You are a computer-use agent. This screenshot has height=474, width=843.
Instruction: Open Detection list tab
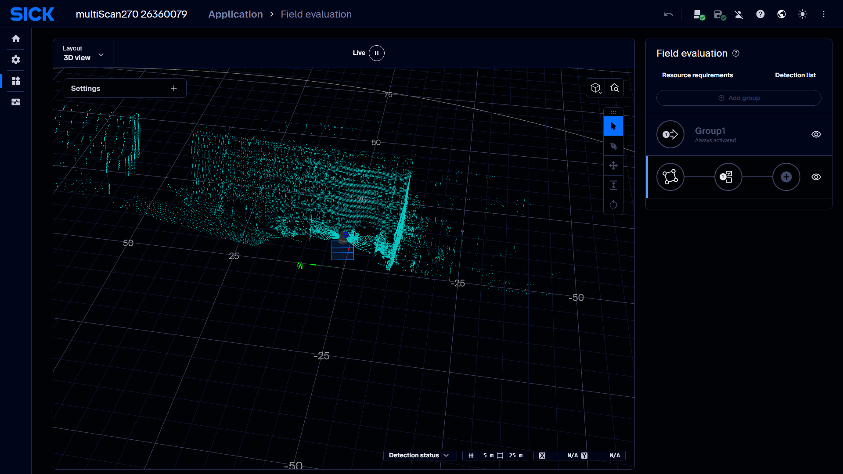795,75
